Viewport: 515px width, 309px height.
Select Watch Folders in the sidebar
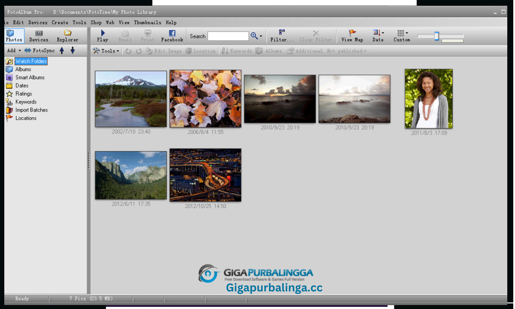[x=31, y=61]
